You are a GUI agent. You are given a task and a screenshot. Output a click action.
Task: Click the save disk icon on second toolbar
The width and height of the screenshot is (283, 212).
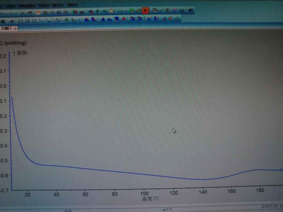(x=3, y=21)
